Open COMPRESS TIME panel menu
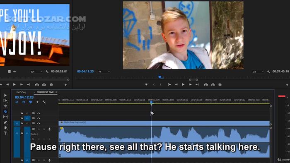The width and height of the screenshot is (290, 163). click(56, 92)
